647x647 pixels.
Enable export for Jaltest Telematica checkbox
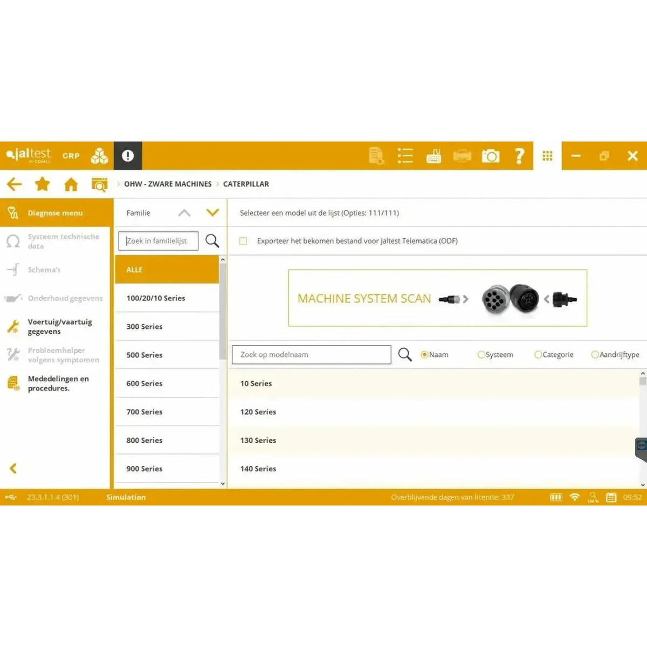(243, 241)
